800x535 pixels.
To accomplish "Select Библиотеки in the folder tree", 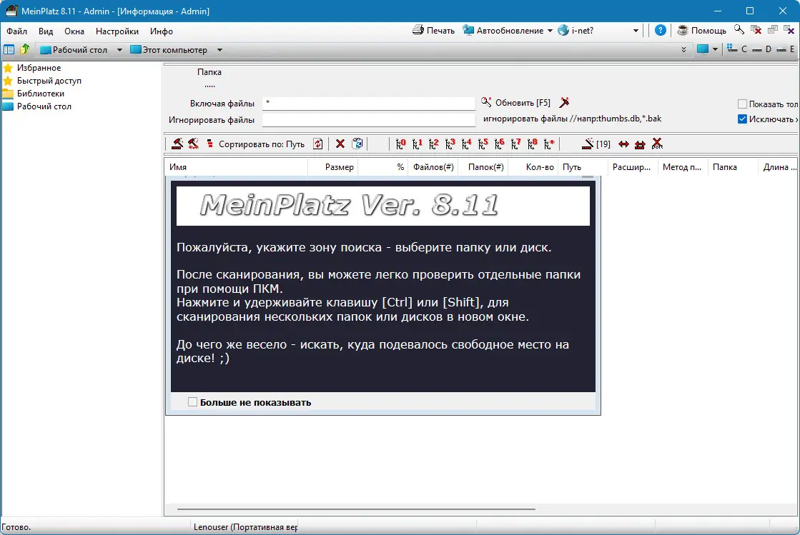I will point(40,94).
